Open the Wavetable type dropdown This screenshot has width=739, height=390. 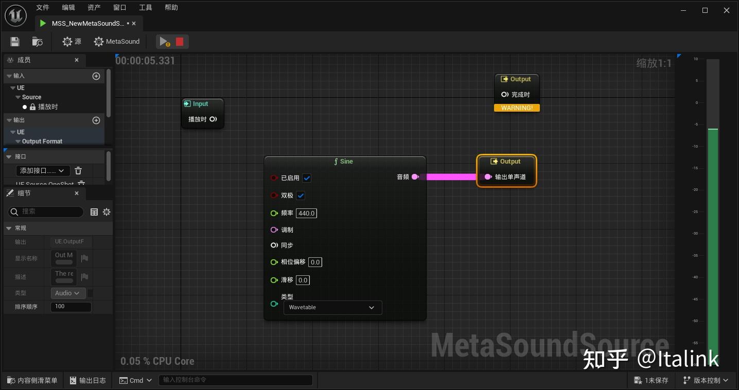(x=332, y=308)
